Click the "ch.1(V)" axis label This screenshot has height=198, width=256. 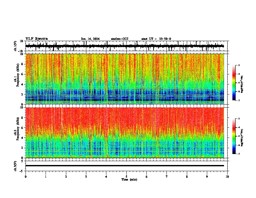pos(16,46)
